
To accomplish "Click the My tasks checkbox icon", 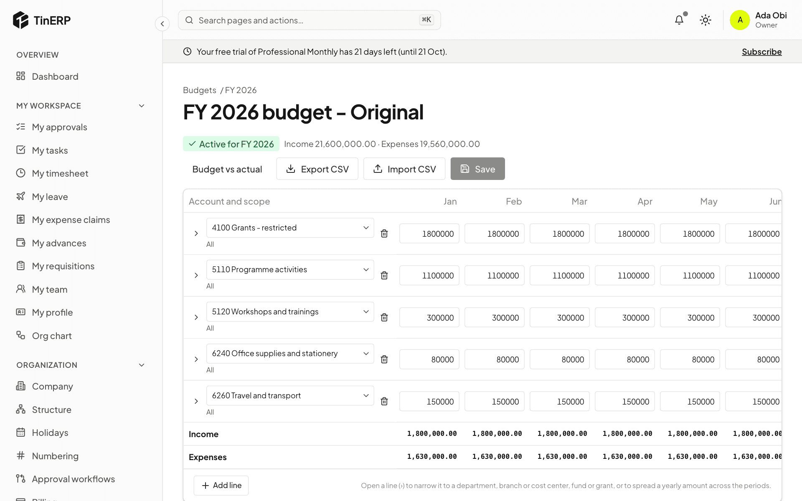I will pyautogui.click(x=20, y=150).
